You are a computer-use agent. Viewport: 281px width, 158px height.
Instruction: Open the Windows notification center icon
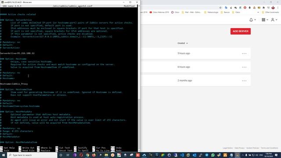pyautogui.click(x=276, y=155)
